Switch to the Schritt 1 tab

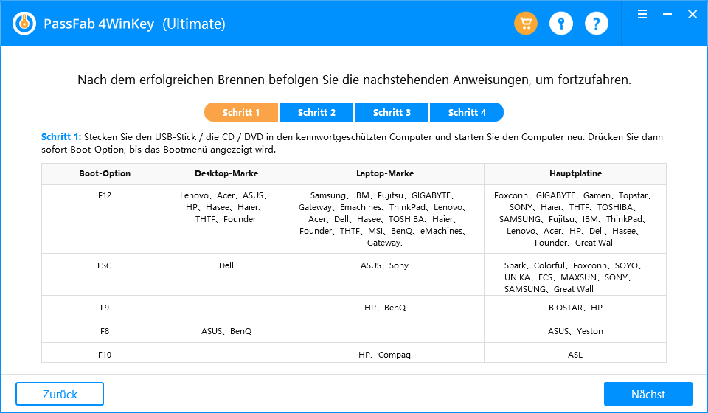pos(241,112)
